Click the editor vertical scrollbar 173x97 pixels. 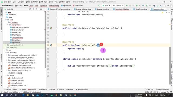[x=170, y=65]
